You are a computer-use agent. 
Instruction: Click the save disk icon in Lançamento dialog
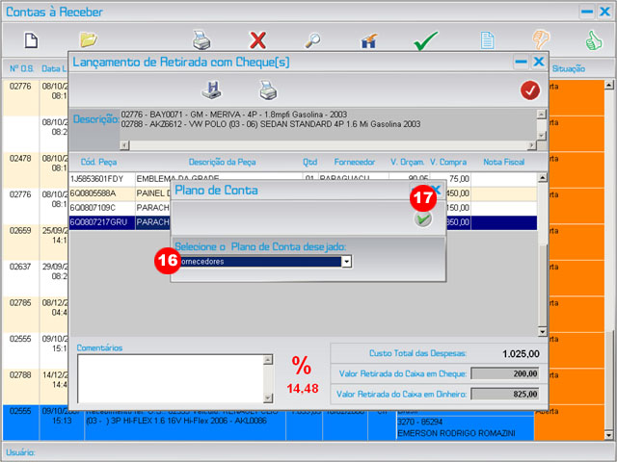tap(211, 90)
